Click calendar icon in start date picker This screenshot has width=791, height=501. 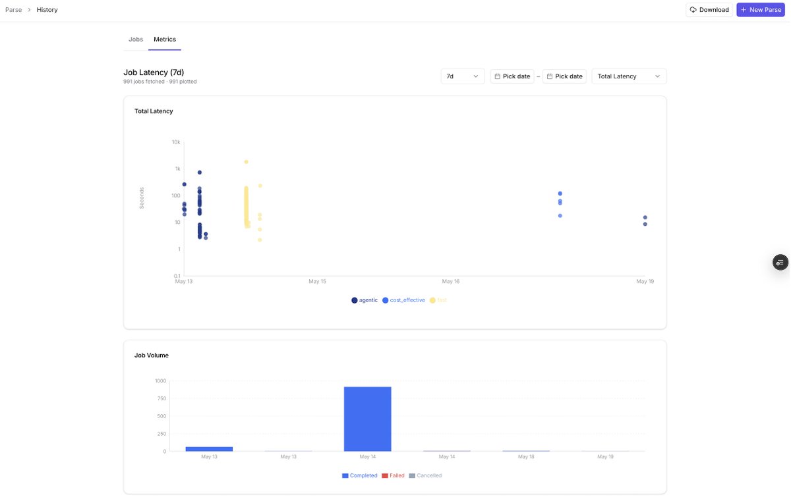498,76
